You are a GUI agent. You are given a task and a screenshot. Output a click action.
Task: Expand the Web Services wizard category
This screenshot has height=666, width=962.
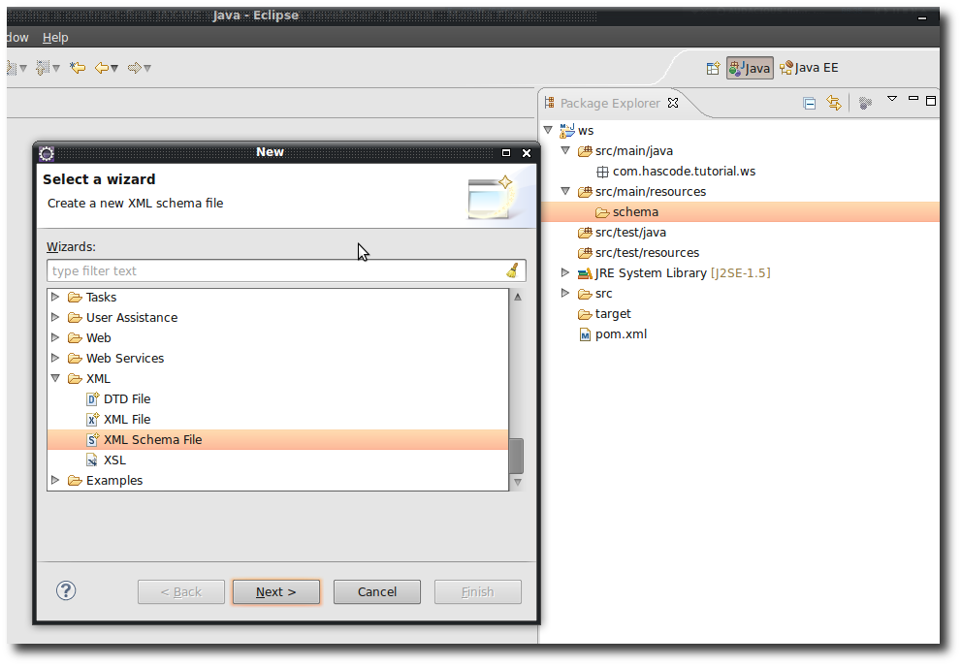pyautogui.click(x=55, y=358)
